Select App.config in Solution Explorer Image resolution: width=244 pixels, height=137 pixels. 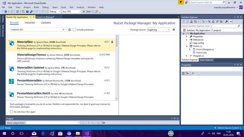coord(198,43)
